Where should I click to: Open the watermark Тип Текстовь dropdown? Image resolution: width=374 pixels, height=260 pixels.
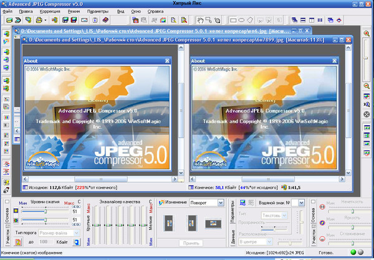point(284,215)
